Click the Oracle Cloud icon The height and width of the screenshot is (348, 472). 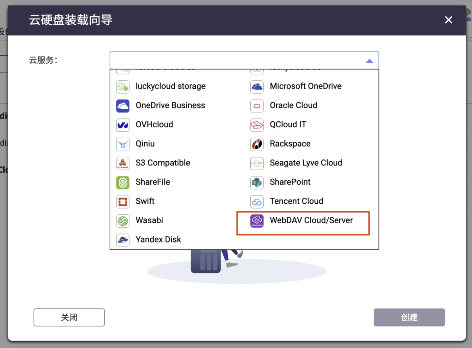pos(257,106)
